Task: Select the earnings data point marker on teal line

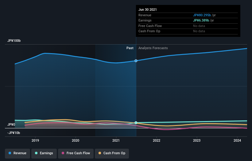Action: pos(136,123)
